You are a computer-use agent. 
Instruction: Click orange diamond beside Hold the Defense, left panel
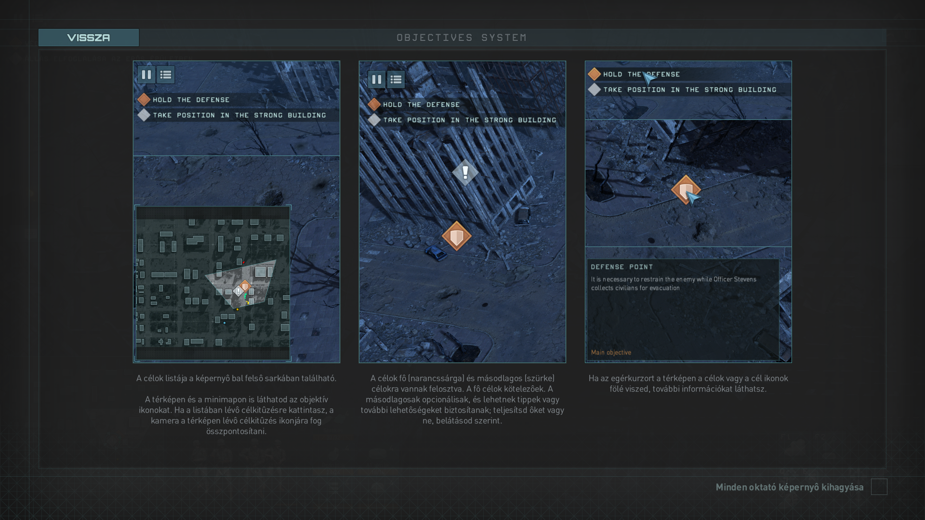click(144, 100)
